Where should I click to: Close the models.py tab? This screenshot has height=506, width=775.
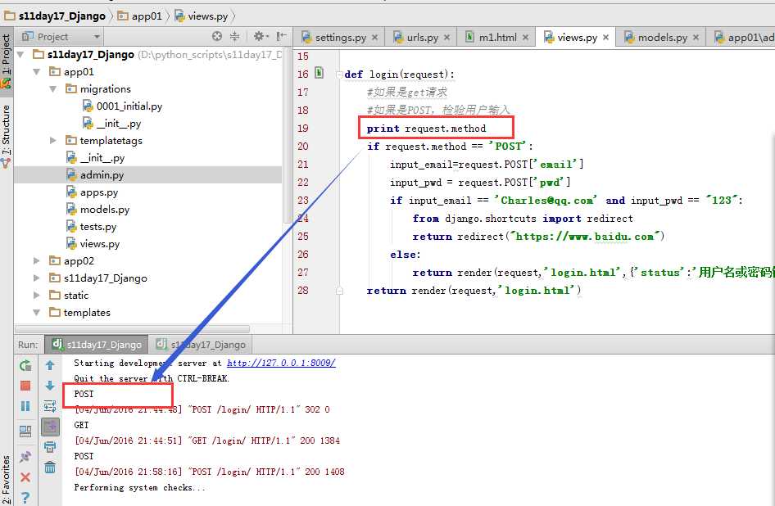(696, 38)
